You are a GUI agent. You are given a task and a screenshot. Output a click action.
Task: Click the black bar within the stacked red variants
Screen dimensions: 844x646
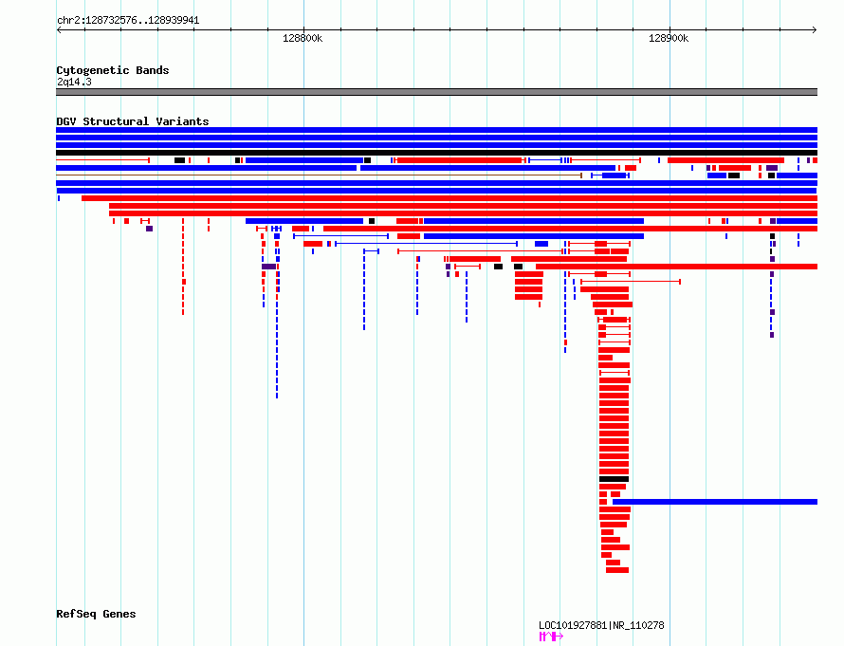coord(614,479)
